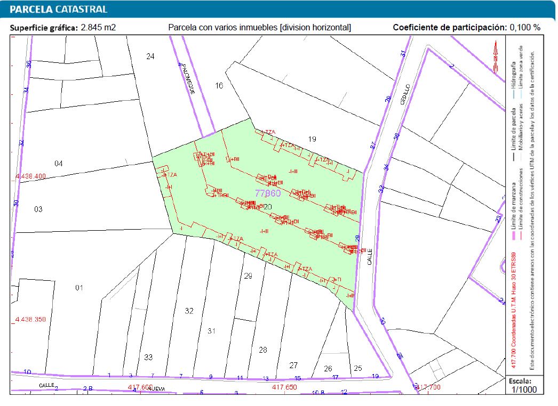Viewport: 558px width, 406px height.
Task: Pick parcel number 16 on the map
Action: click(219, 85)
